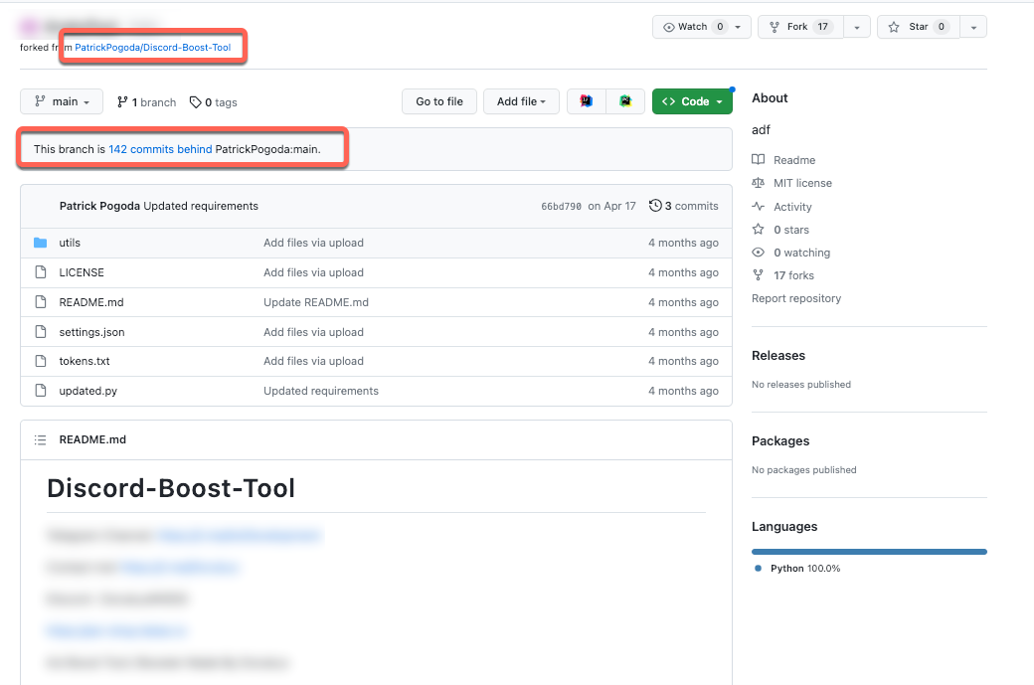
Task: Open the LICENSE file
Action: click(x=82, y=272)
